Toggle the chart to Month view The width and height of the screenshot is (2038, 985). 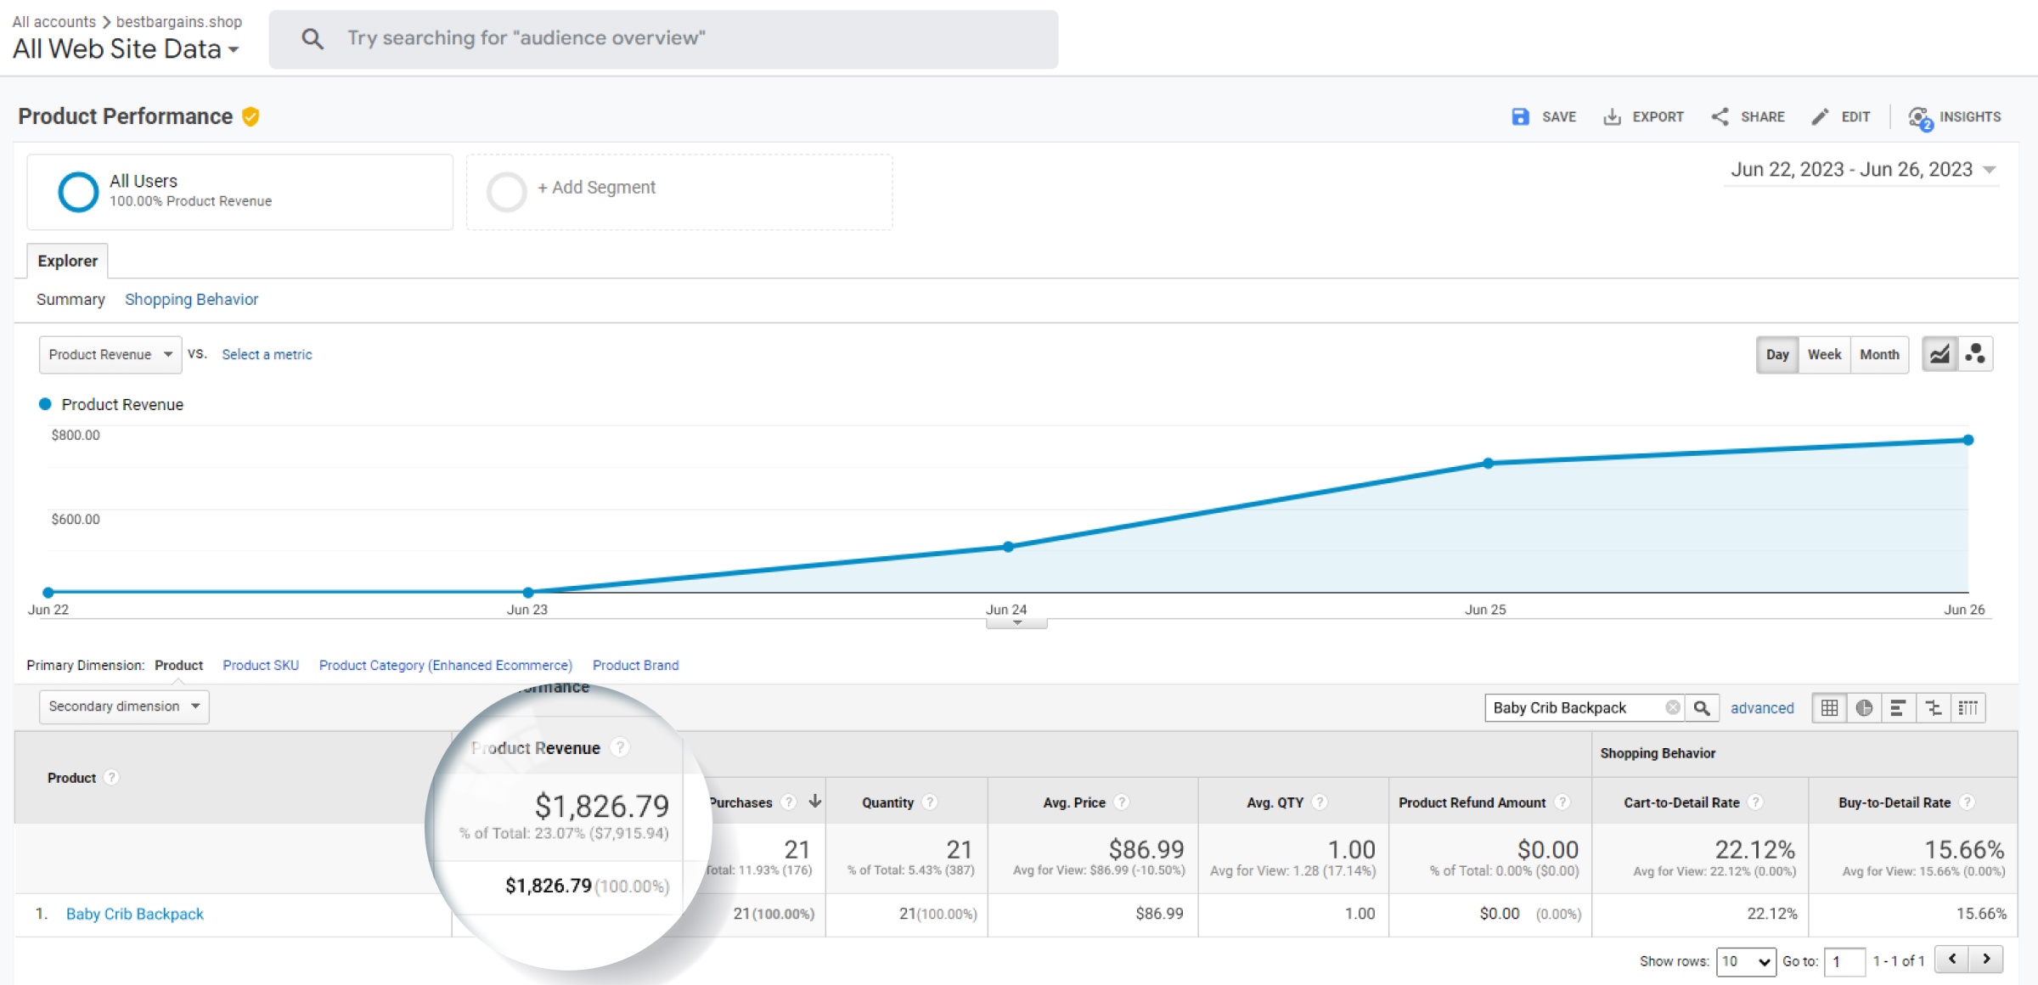click(x=1879, y=354)
